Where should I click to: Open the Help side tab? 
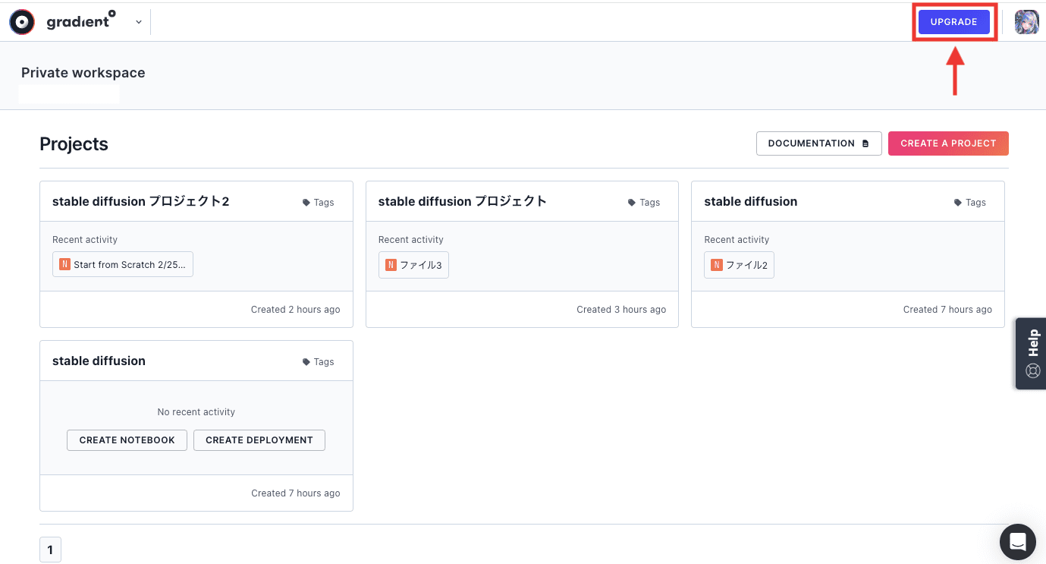click(x=1032, y=353)
